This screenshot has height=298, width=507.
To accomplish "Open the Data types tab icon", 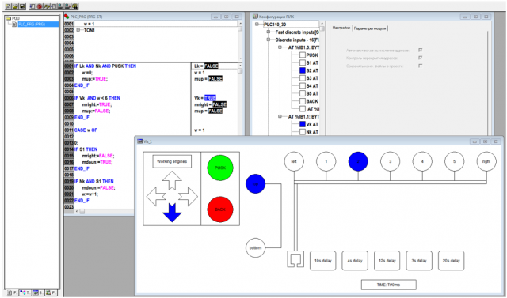I will 25,292.
